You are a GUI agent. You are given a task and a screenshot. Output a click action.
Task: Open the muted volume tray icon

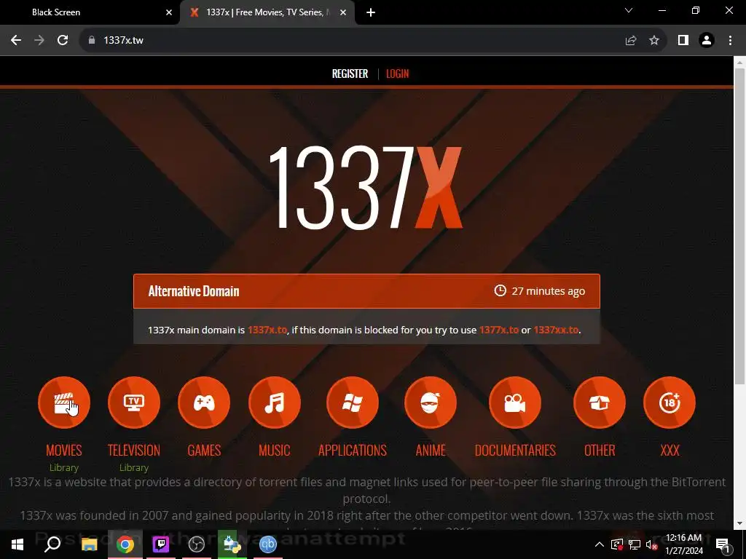coord(652,544)
